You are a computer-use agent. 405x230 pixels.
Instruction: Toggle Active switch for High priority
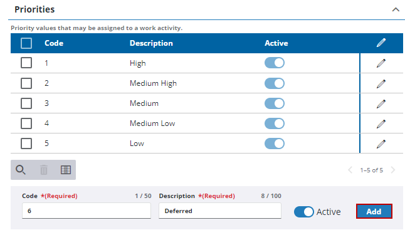click(275, 63)
